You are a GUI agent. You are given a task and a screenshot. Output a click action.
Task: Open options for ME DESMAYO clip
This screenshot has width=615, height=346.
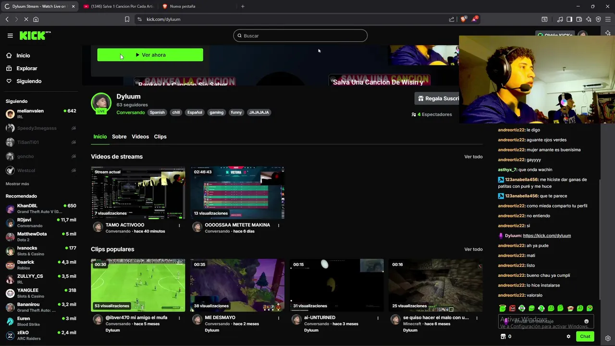[x=278, y=318]
